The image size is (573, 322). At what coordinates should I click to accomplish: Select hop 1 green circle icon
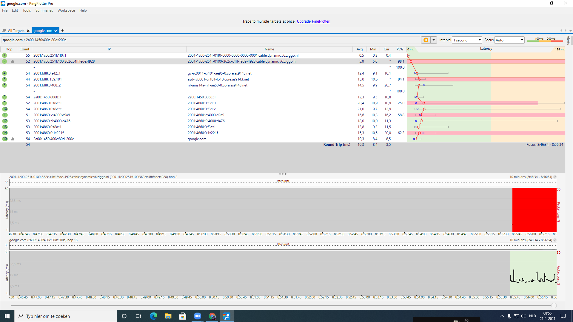pyautogui.click(x=4, y=55)
